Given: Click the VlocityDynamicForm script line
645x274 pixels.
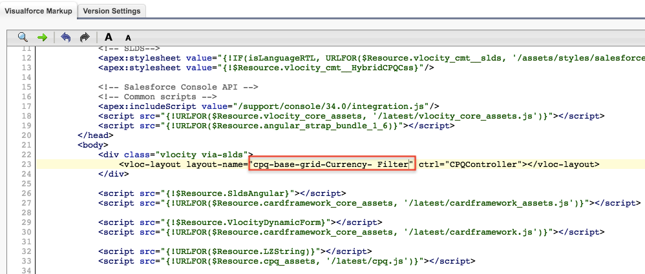Looking at the screenshot, I should point(240,222).
